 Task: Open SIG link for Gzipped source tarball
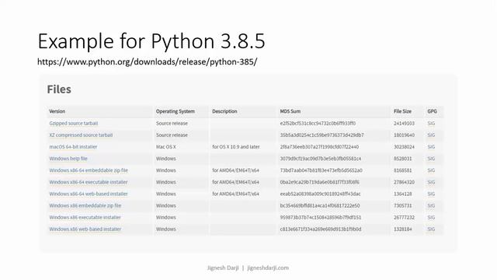[x=431, y=123]
